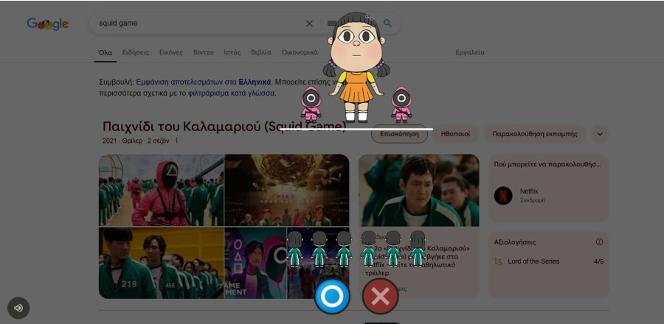Switch to the Ειδήσεις tab

(136, 52)
